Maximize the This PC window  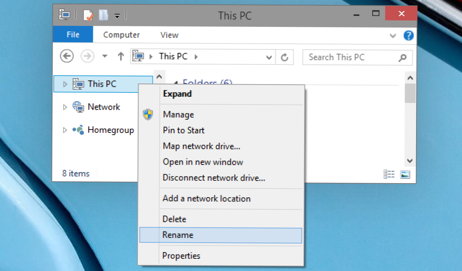pos(376,14)
